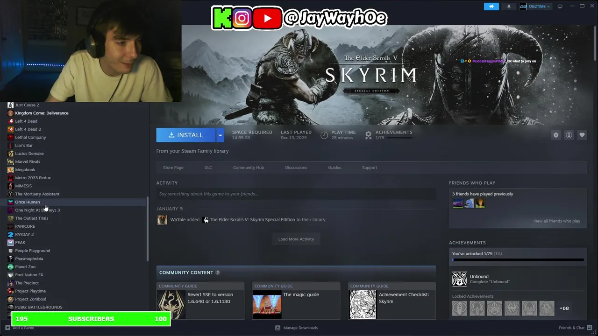Select MIMESIS in the game list
Viewport: 598px width, 336px height.
coord(23,186)
